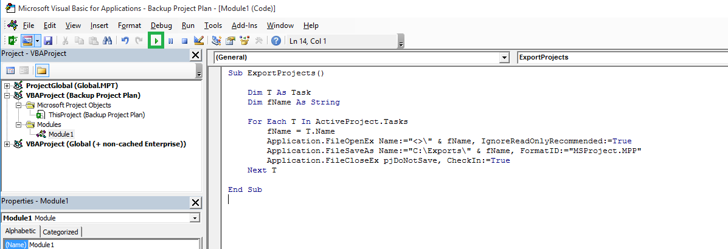
Task: Click the Reset stop icon
Action: [x=184, y=41]
